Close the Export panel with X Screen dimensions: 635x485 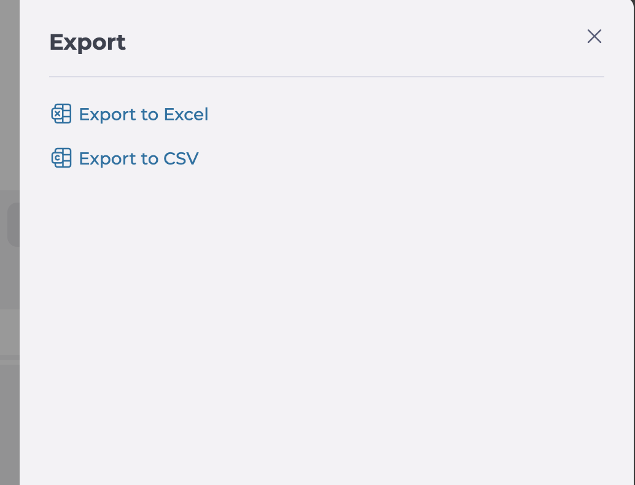(x=594, y=36)
